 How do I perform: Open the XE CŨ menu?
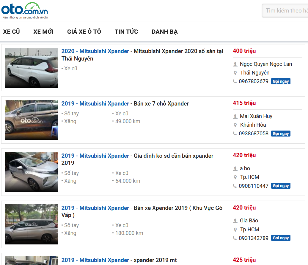click(11, 32)
